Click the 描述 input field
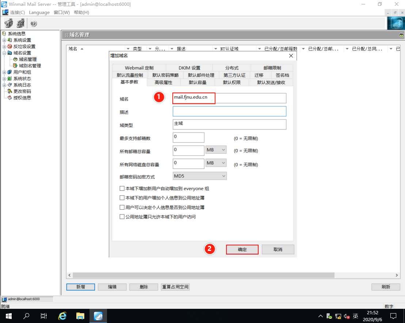The image size is (405, 323). click(x=229, y=111)
